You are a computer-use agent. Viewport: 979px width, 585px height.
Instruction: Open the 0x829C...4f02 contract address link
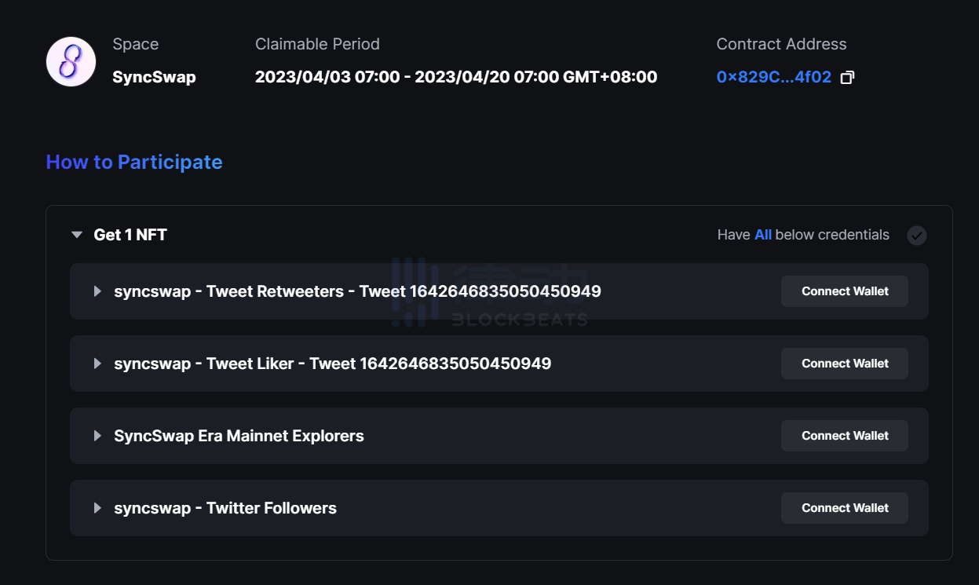point(773,77)
